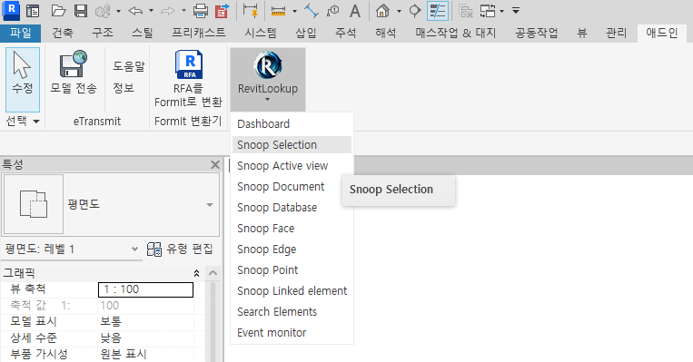Click the Undo arrow icon
Viewport: 693px width, 362px height.
[x=135, y=11]
